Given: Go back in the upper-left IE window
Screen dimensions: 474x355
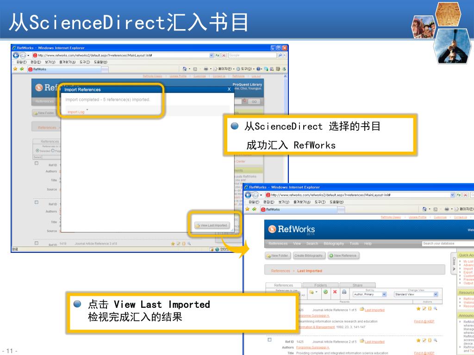Looking at the screenshot, I should pos(16,55).
